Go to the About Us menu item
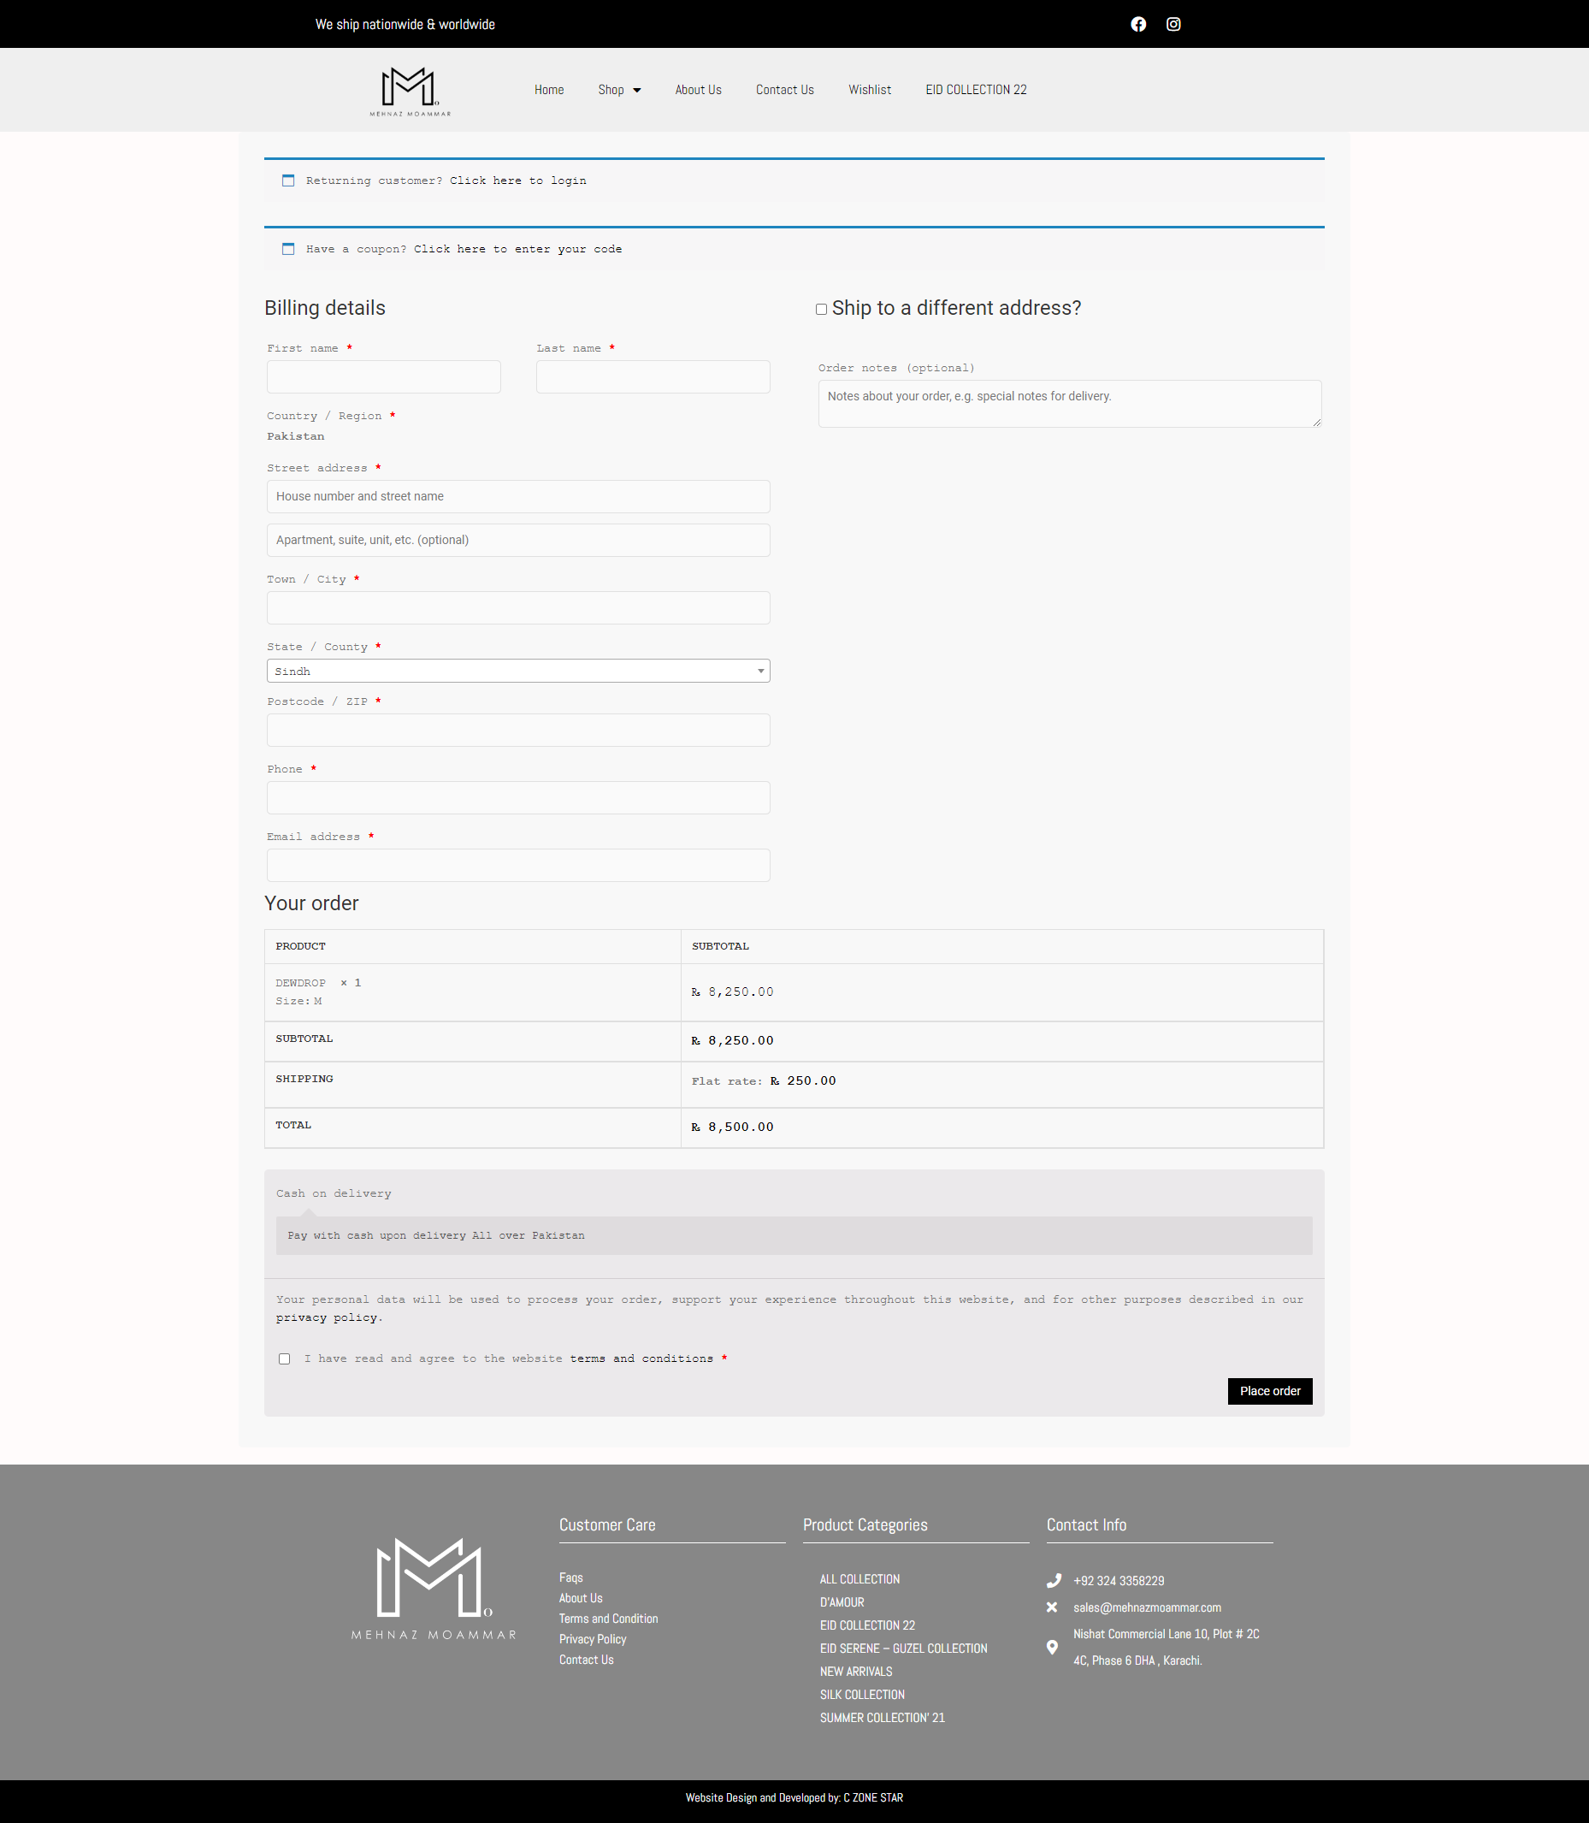This screenshot has height=1823, width=1589. (x=698, y=90)
